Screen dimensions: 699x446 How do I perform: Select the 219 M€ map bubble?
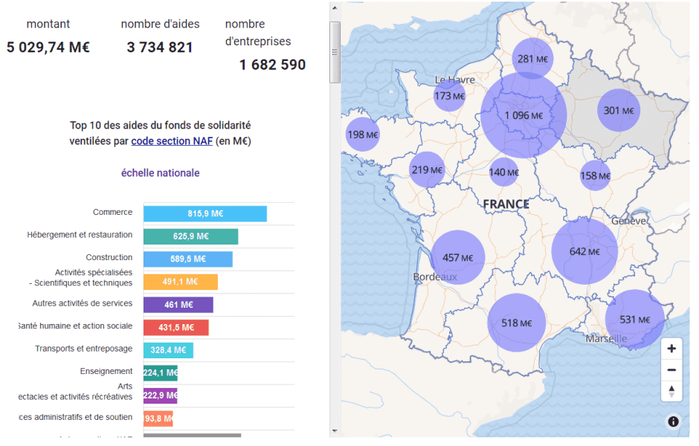point(427,169)
